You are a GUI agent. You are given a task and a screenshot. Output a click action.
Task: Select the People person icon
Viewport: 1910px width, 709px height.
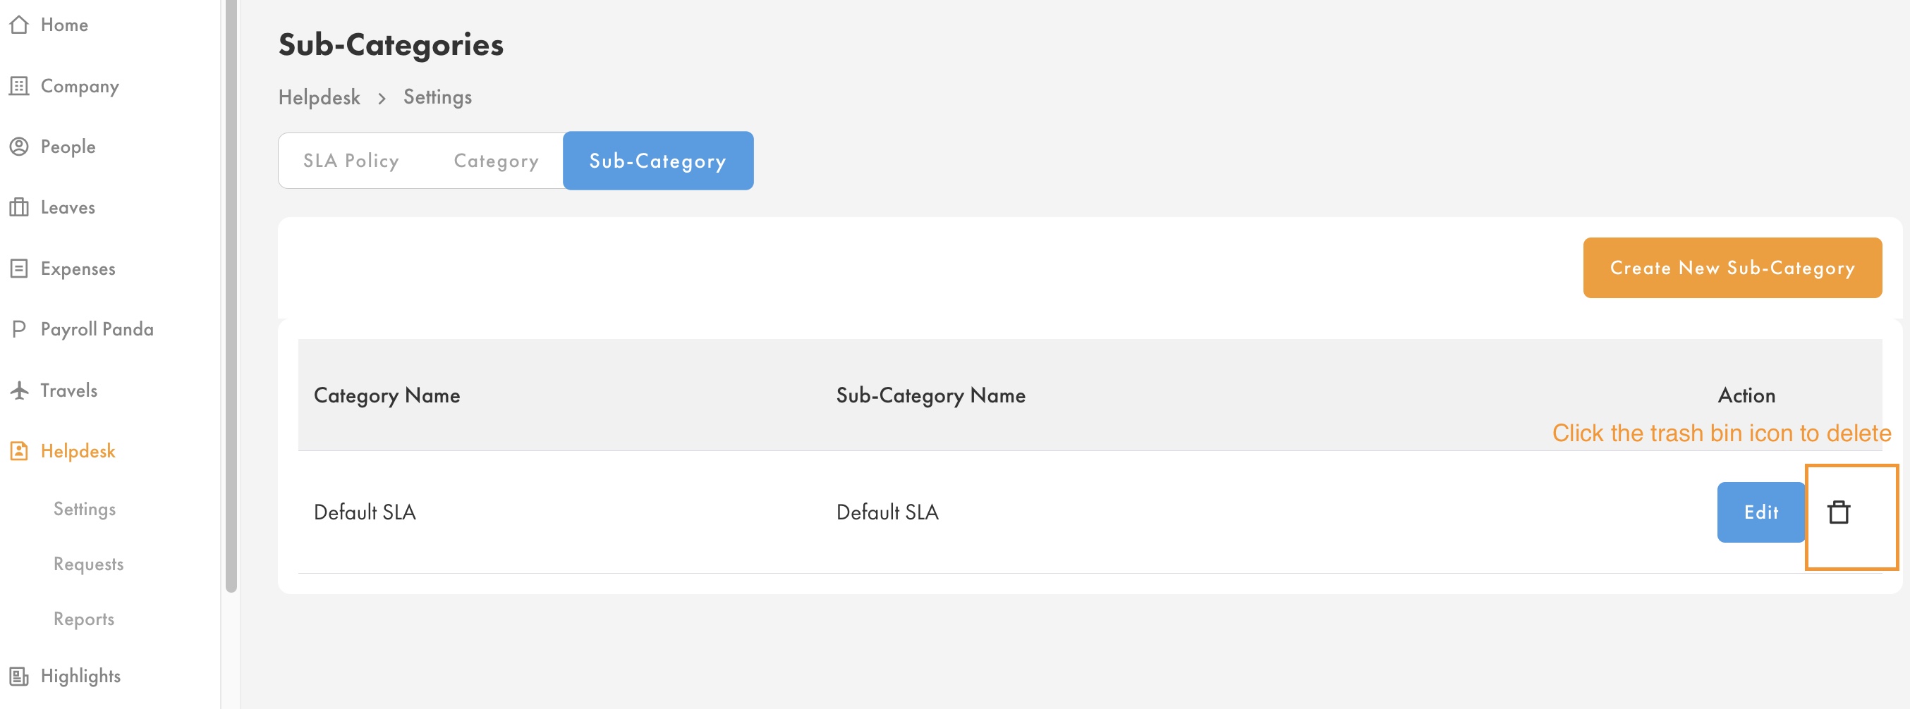pos(19,147)
